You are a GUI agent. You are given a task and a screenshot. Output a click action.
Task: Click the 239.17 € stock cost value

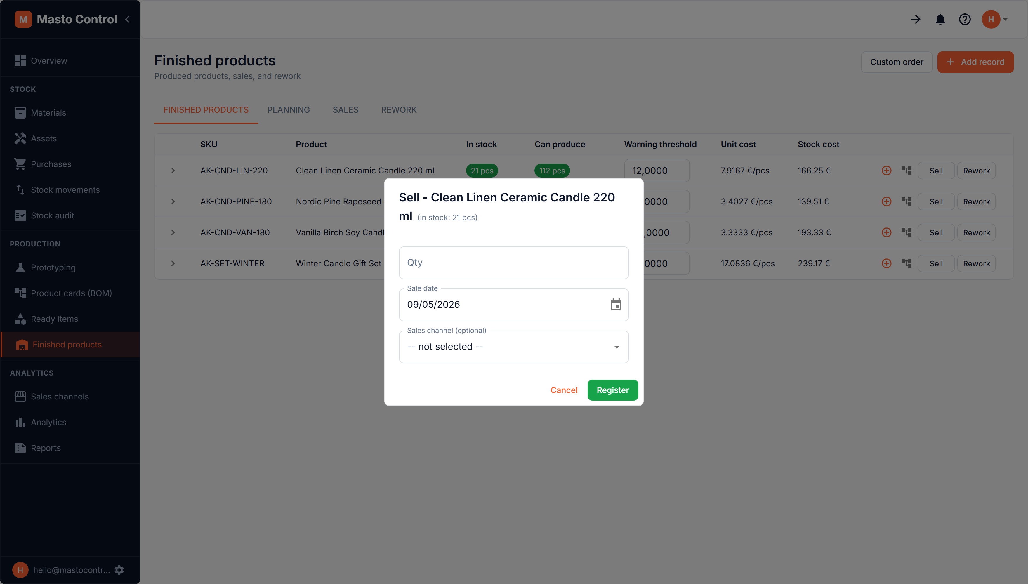click(814, 263)
